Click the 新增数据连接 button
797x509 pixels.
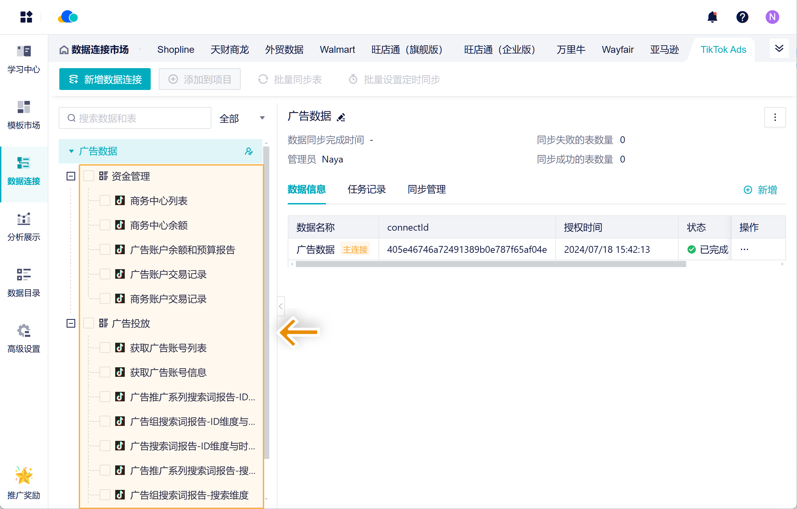click(x=105, y=79)
